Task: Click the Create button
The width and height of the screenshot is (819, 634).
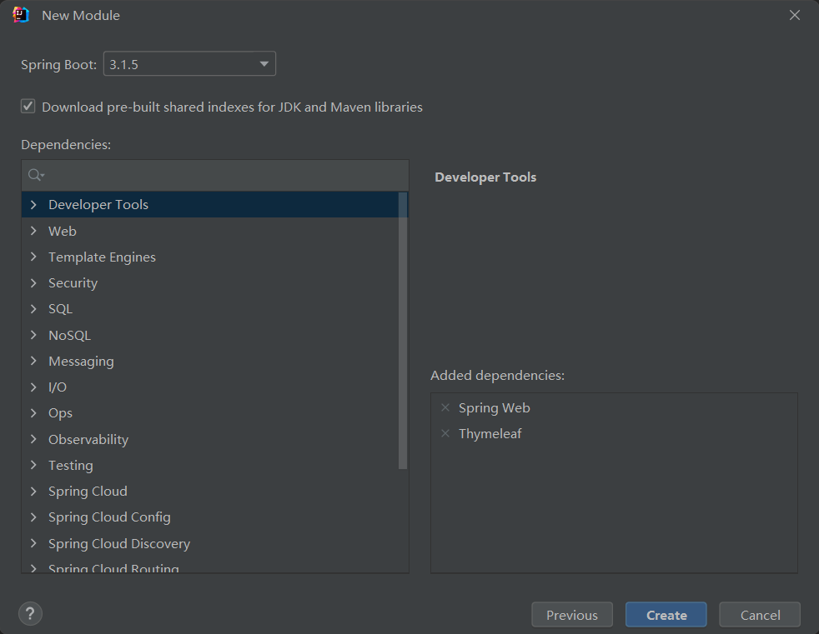Action: pyautogui.click(x=666, y=615)
